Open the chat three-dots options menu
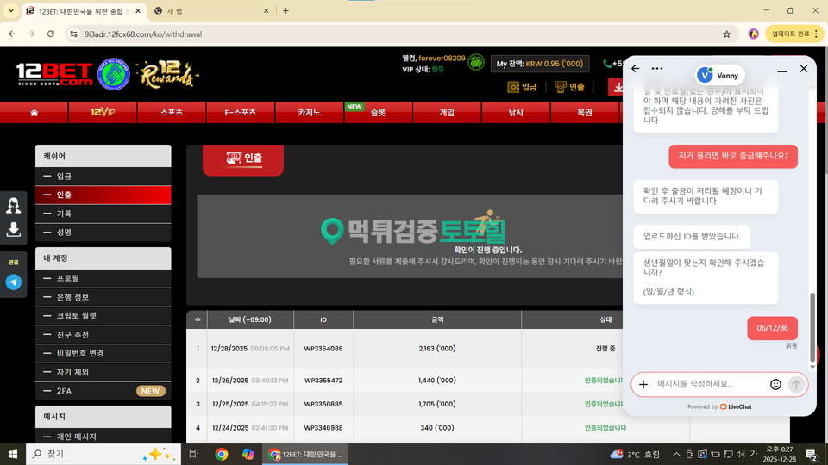This screenshot has width=828, height=465. click(657, 69)
